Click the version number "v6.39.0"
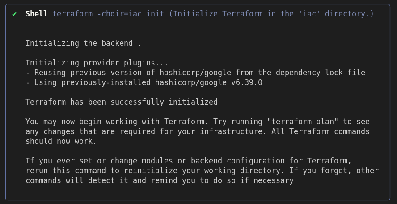The image size is (397, 204). pos(247,82)
